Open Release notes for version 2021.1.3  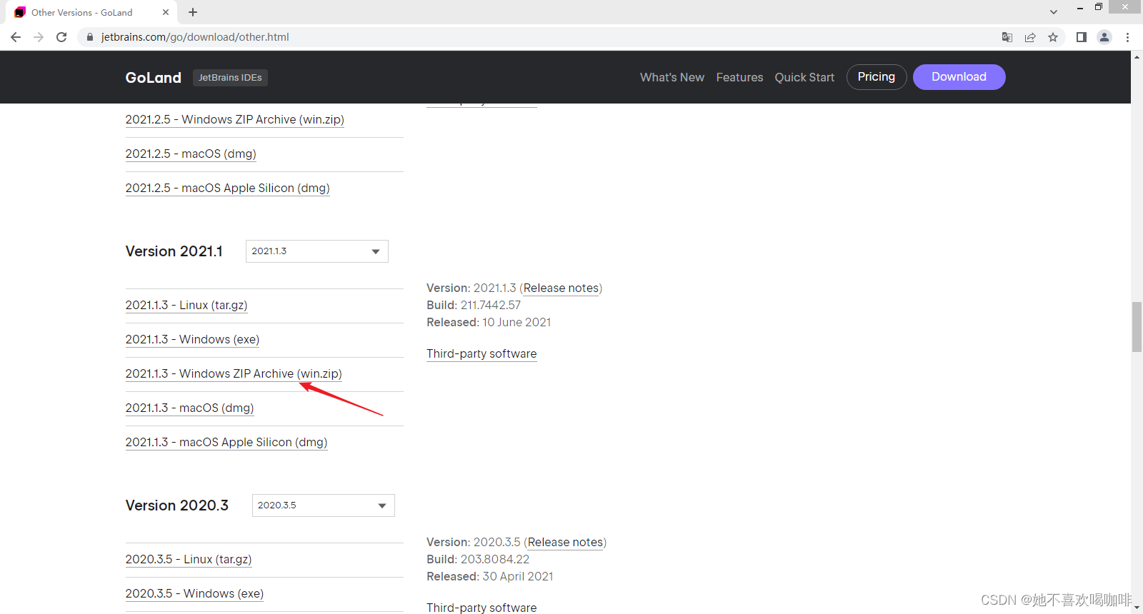[561, 288]
